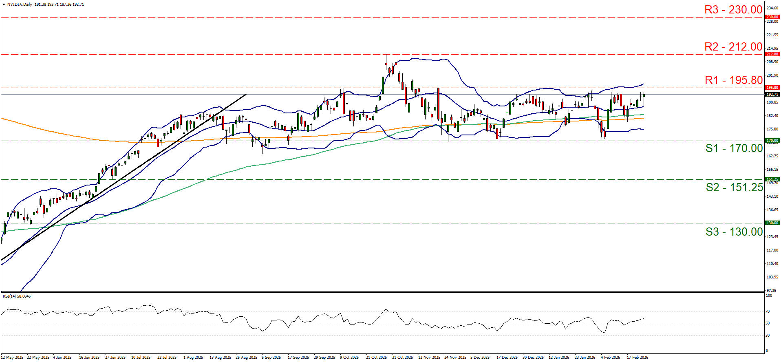Select the S1 - 170.00 support label
Screen dimensions: 781x362
pyautogui.click(x=734, y=148)
